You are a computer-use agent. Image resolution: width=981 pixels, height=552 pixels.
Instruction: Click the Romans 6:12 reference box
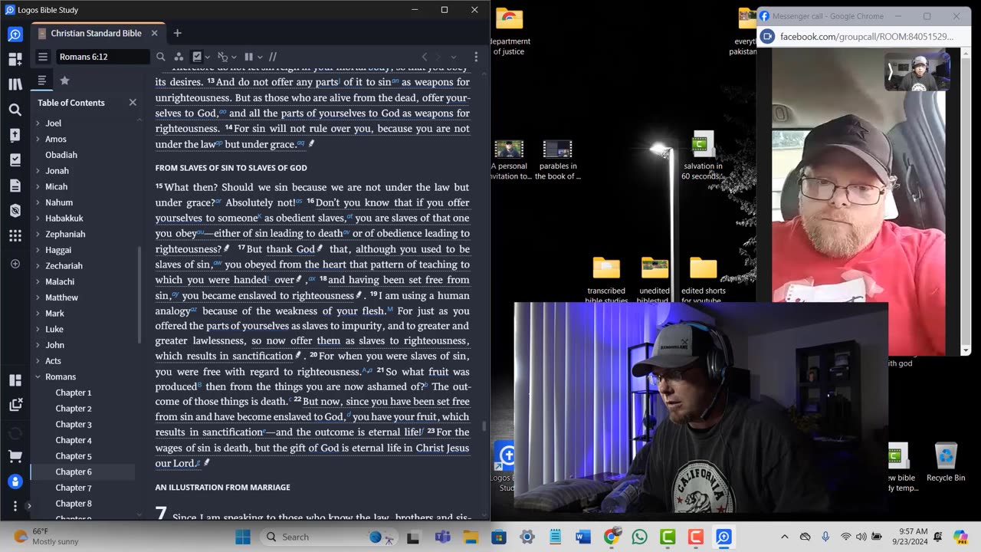click(102, 57)
